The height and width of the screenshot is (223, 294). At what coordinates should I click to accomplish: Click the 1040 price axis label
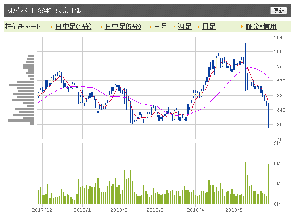[x=279, y=37]
